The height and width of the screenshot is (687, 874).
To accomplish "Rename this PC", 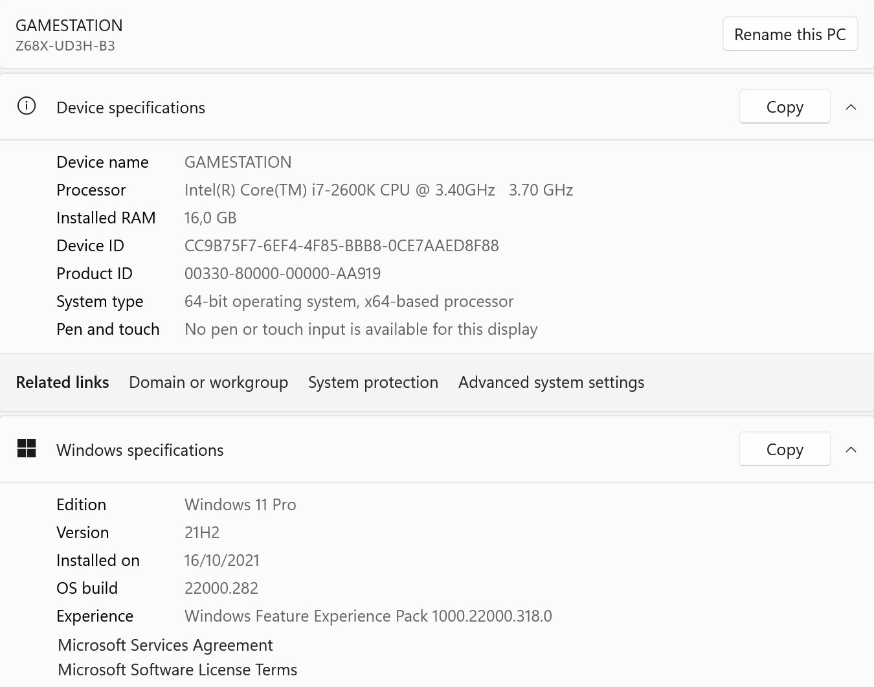I will pos(790,34).
